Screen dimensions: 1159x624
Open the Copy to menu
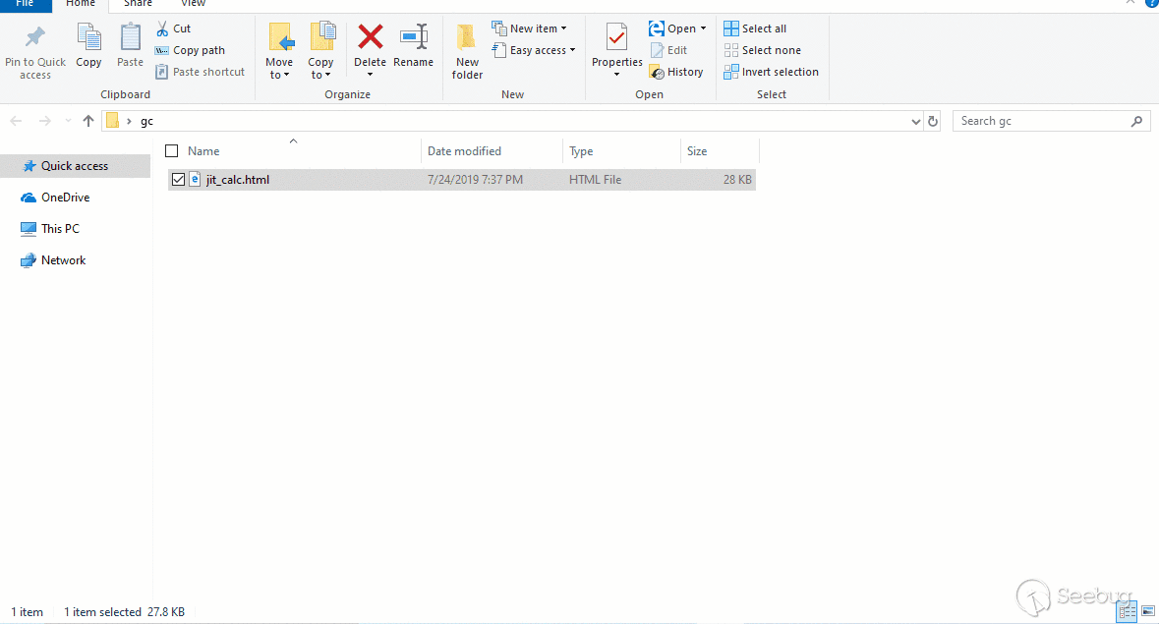[320, 52]
